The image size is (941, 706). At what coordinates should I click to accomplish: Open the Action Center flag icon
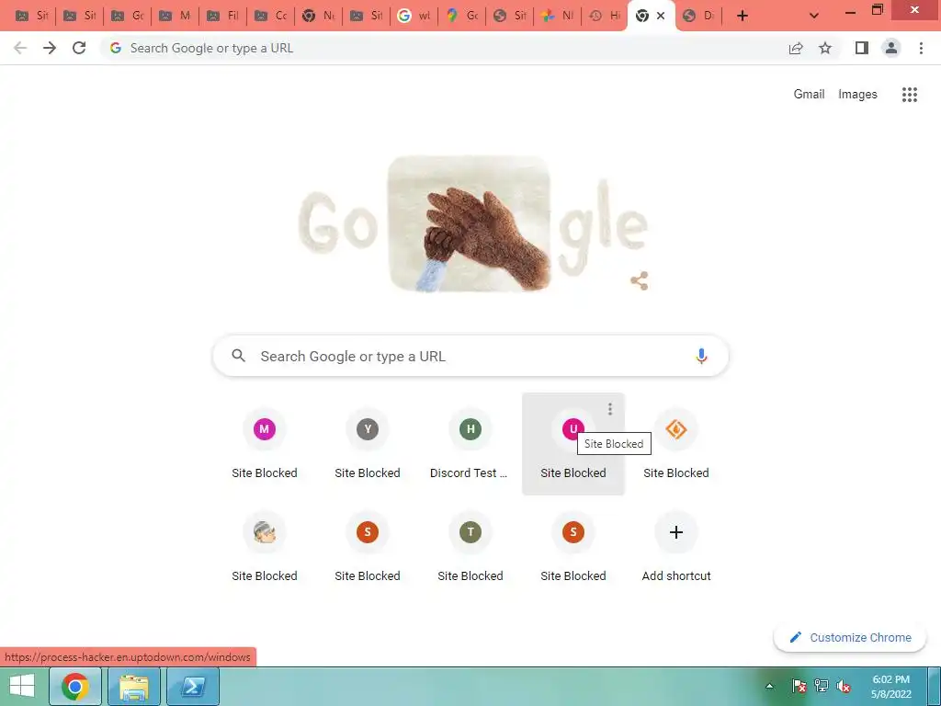[x=799, y=686]
